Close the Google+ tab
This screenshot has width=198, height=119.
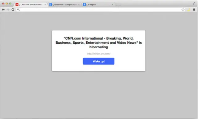pyautogui.click(x=112, y=5)
